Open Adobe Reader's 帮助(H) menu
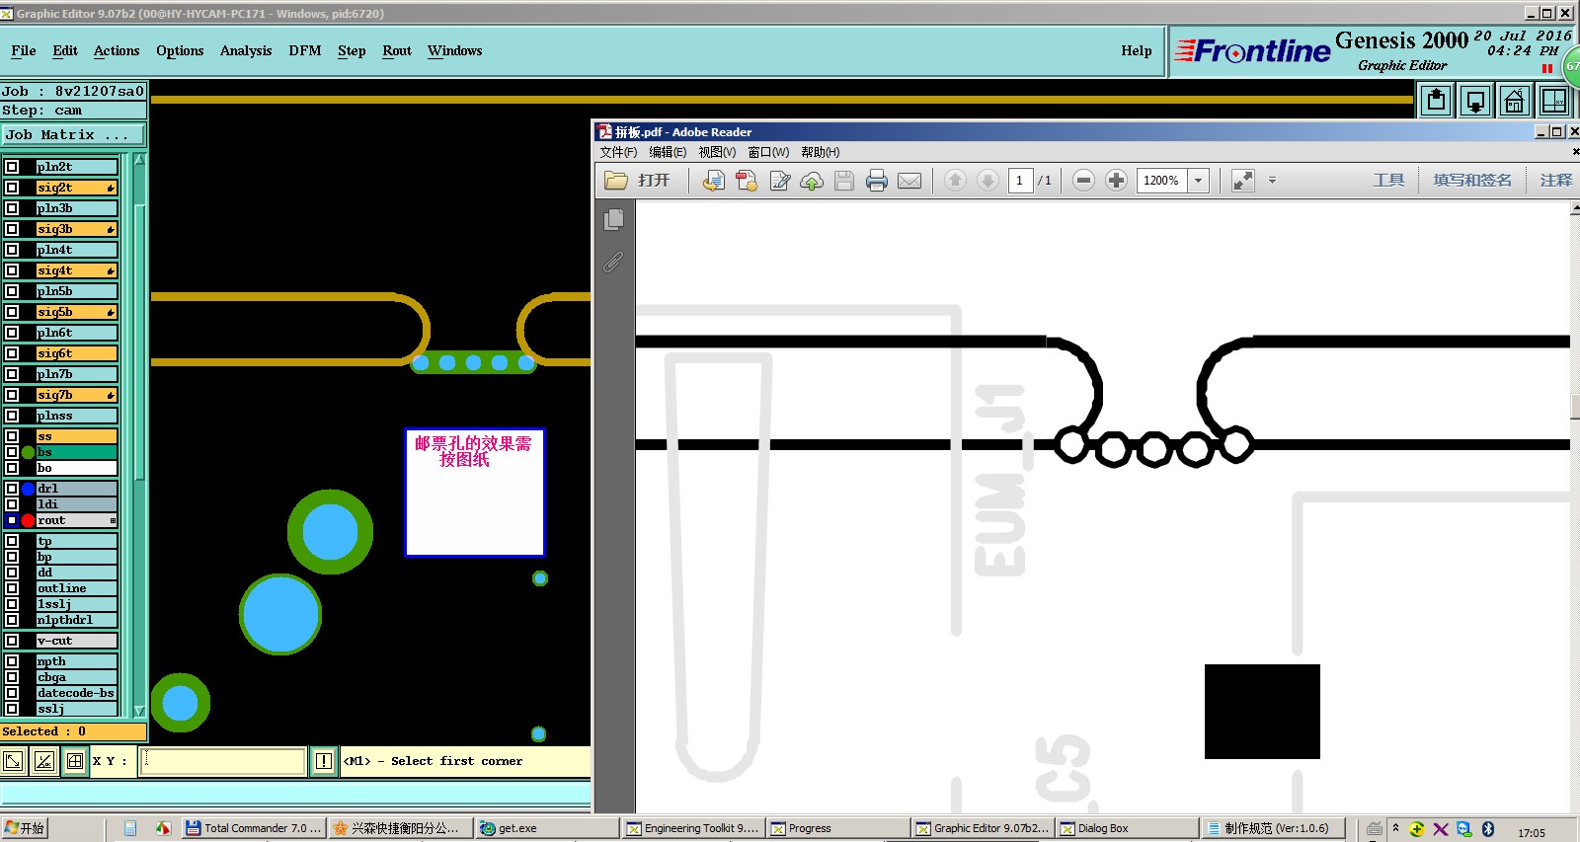The width and height of the screenshot is (1580, 842). coord(821,152)
